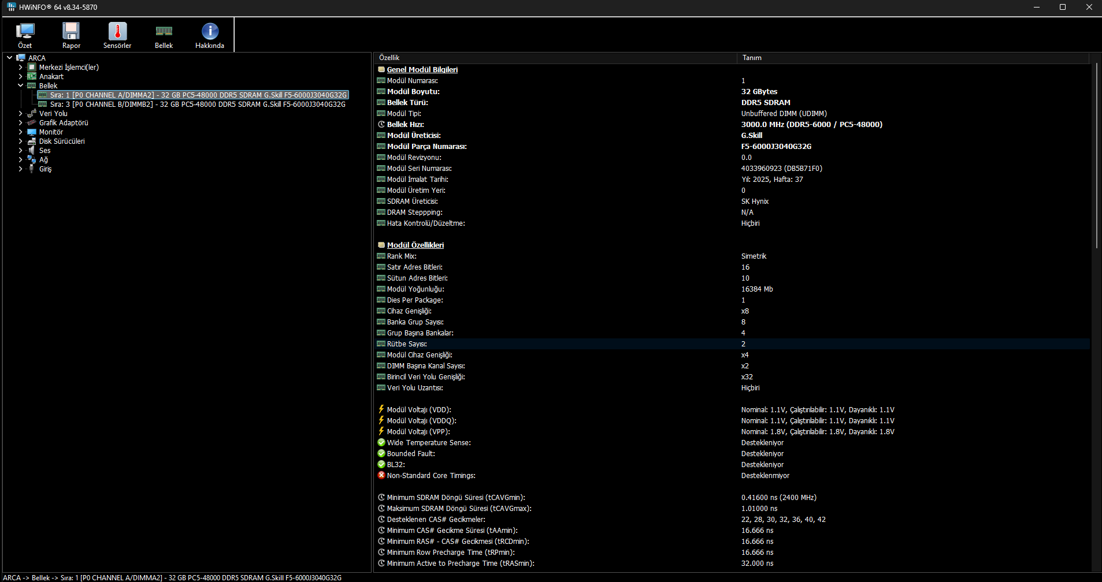Image resolution: width=1102 pixels, height=582 pixels.
Task: Expand the Disk Sürücüleri node
Action: (x=21, y=141)
